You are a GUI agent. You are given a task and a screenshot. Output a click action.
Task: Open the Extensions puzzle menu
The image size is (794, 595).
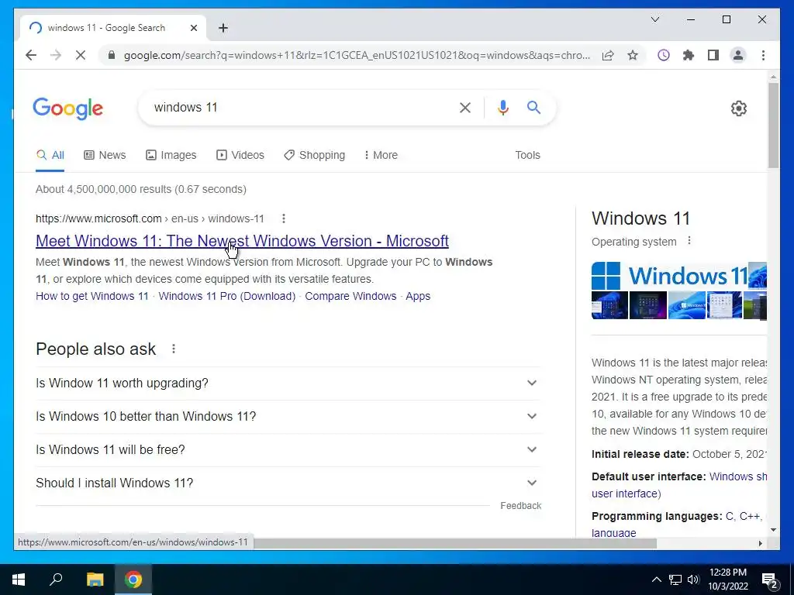[x=689, y=55]
